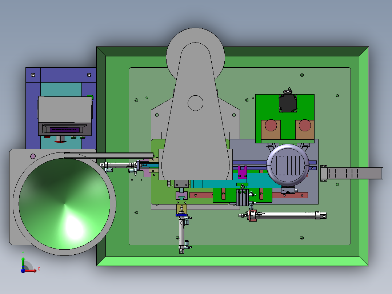Select the gray slotted conveyor bracket at right edge
Image resolution: width=392 pixels, height=294 pixels.
point(351,173)
